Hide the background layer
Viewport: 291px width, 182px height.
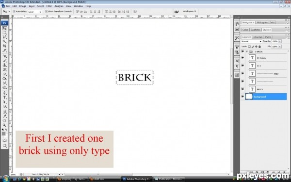242,97
